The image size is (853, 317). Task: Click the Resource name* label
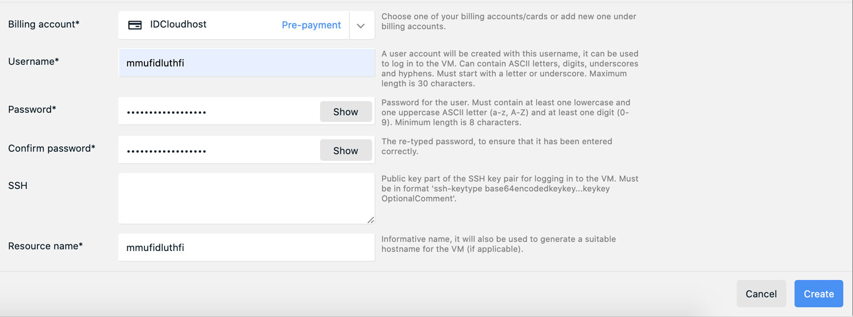coord(45,246)
